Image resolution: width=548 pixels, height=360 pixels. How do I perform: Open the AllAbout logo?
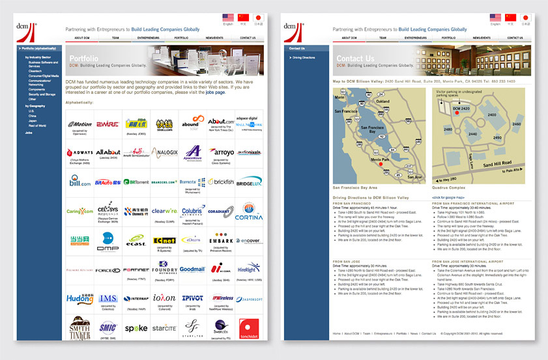108,152
